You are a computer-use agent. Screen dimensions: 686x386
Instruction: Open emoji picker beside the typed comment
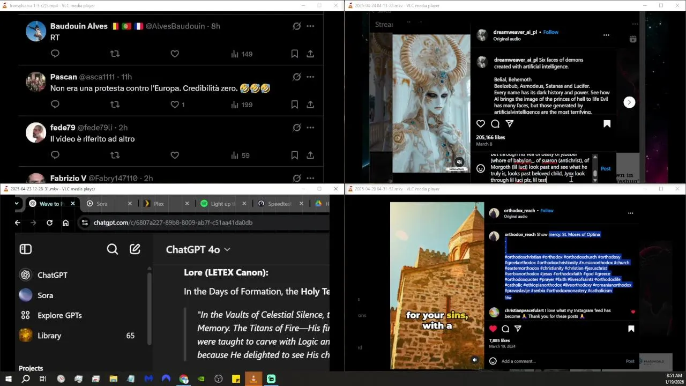tap(481, 168)
